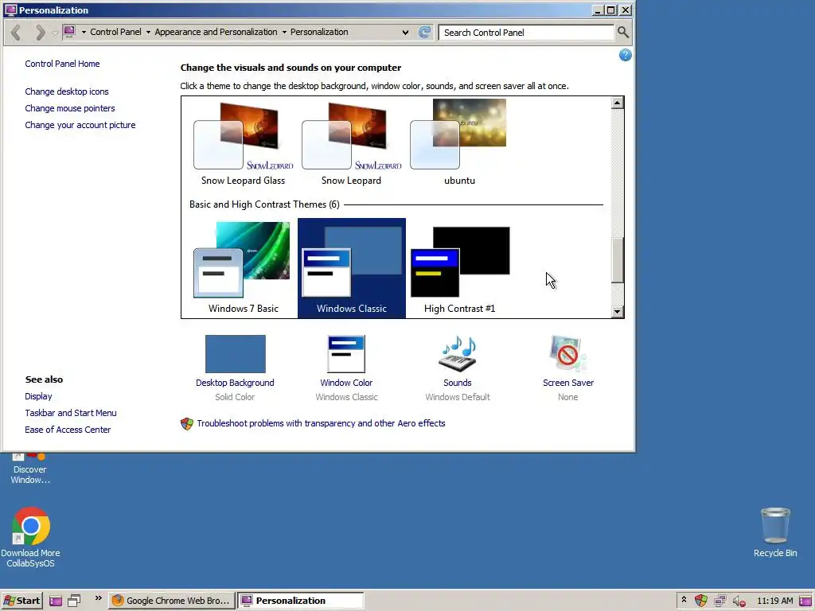The width and height of the screenshot is (815, 611).
Task: Open Change your account picture
Action: [x=80, y=125]
